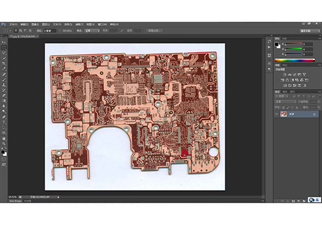The height and width of the screenshot is (225, 322).
Task: Switch to the Channels tab
Action: (285, 92)
